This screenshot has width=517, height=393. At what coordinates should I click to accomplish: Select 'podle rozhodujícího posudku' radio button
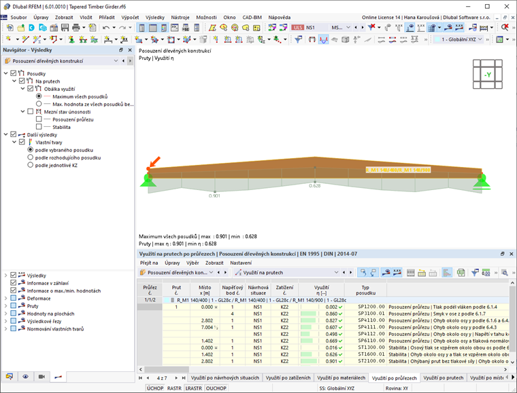pos(30,157)
